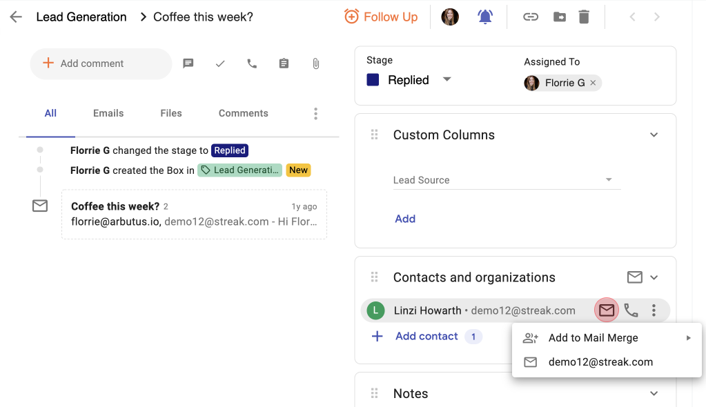
Task: Collapse the Custom Columns section
Action: coord(654,135)
